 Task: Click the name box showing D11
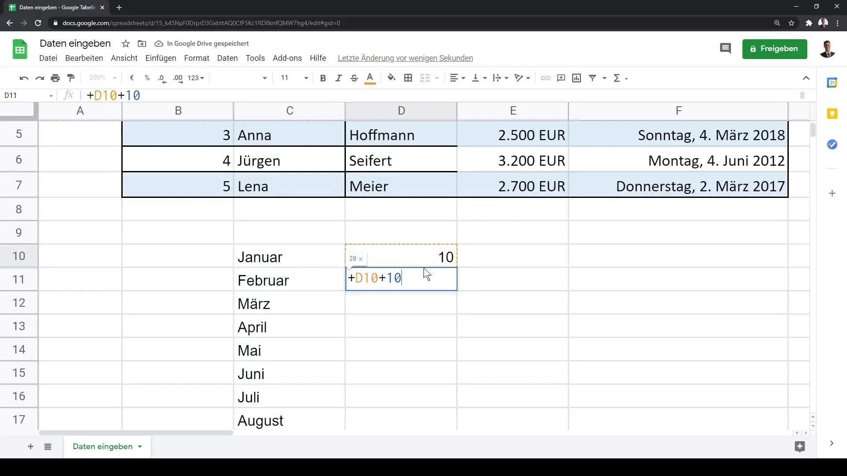pyautogui.click(x=29, y=95)
